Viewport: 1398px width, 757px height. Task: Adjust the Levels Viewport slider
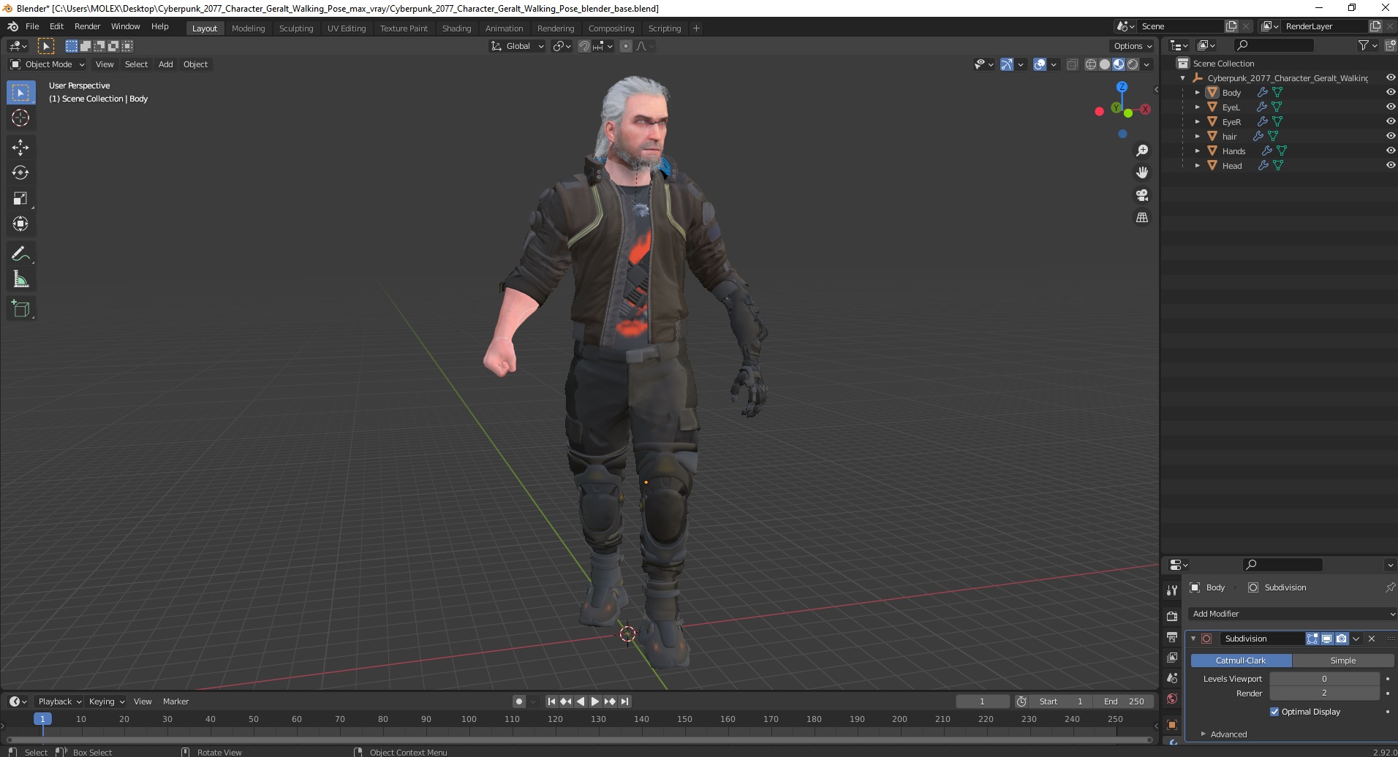pyautogui.click(x=1324, y=679)
